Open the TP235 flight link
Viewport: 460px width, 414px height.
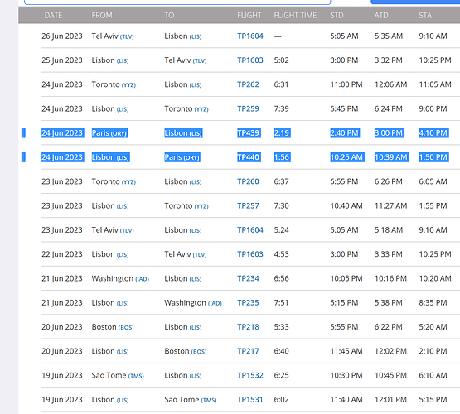(x=248, y=303)
